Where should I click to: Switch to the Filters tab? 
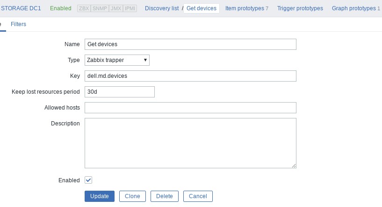pos(19,24)
